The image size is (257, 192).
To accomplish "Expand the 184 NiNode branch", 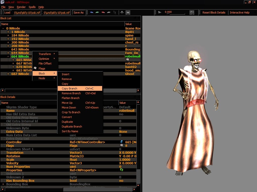I will point(8,35).
